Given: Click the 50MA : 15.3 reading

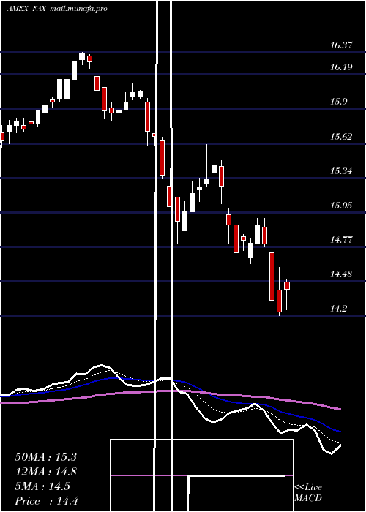Looking at the screenshot, I should coord(45,457).
